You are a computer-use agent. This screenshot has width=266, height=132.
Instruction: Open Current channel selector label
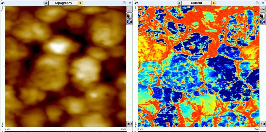(196, 3)
